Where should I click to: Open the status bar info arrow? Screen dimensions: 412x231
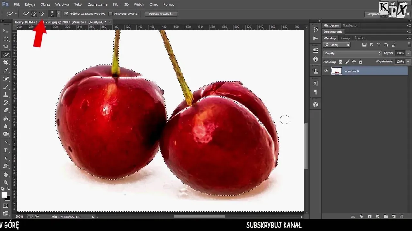pyautogui.click(x=93, y=217)
